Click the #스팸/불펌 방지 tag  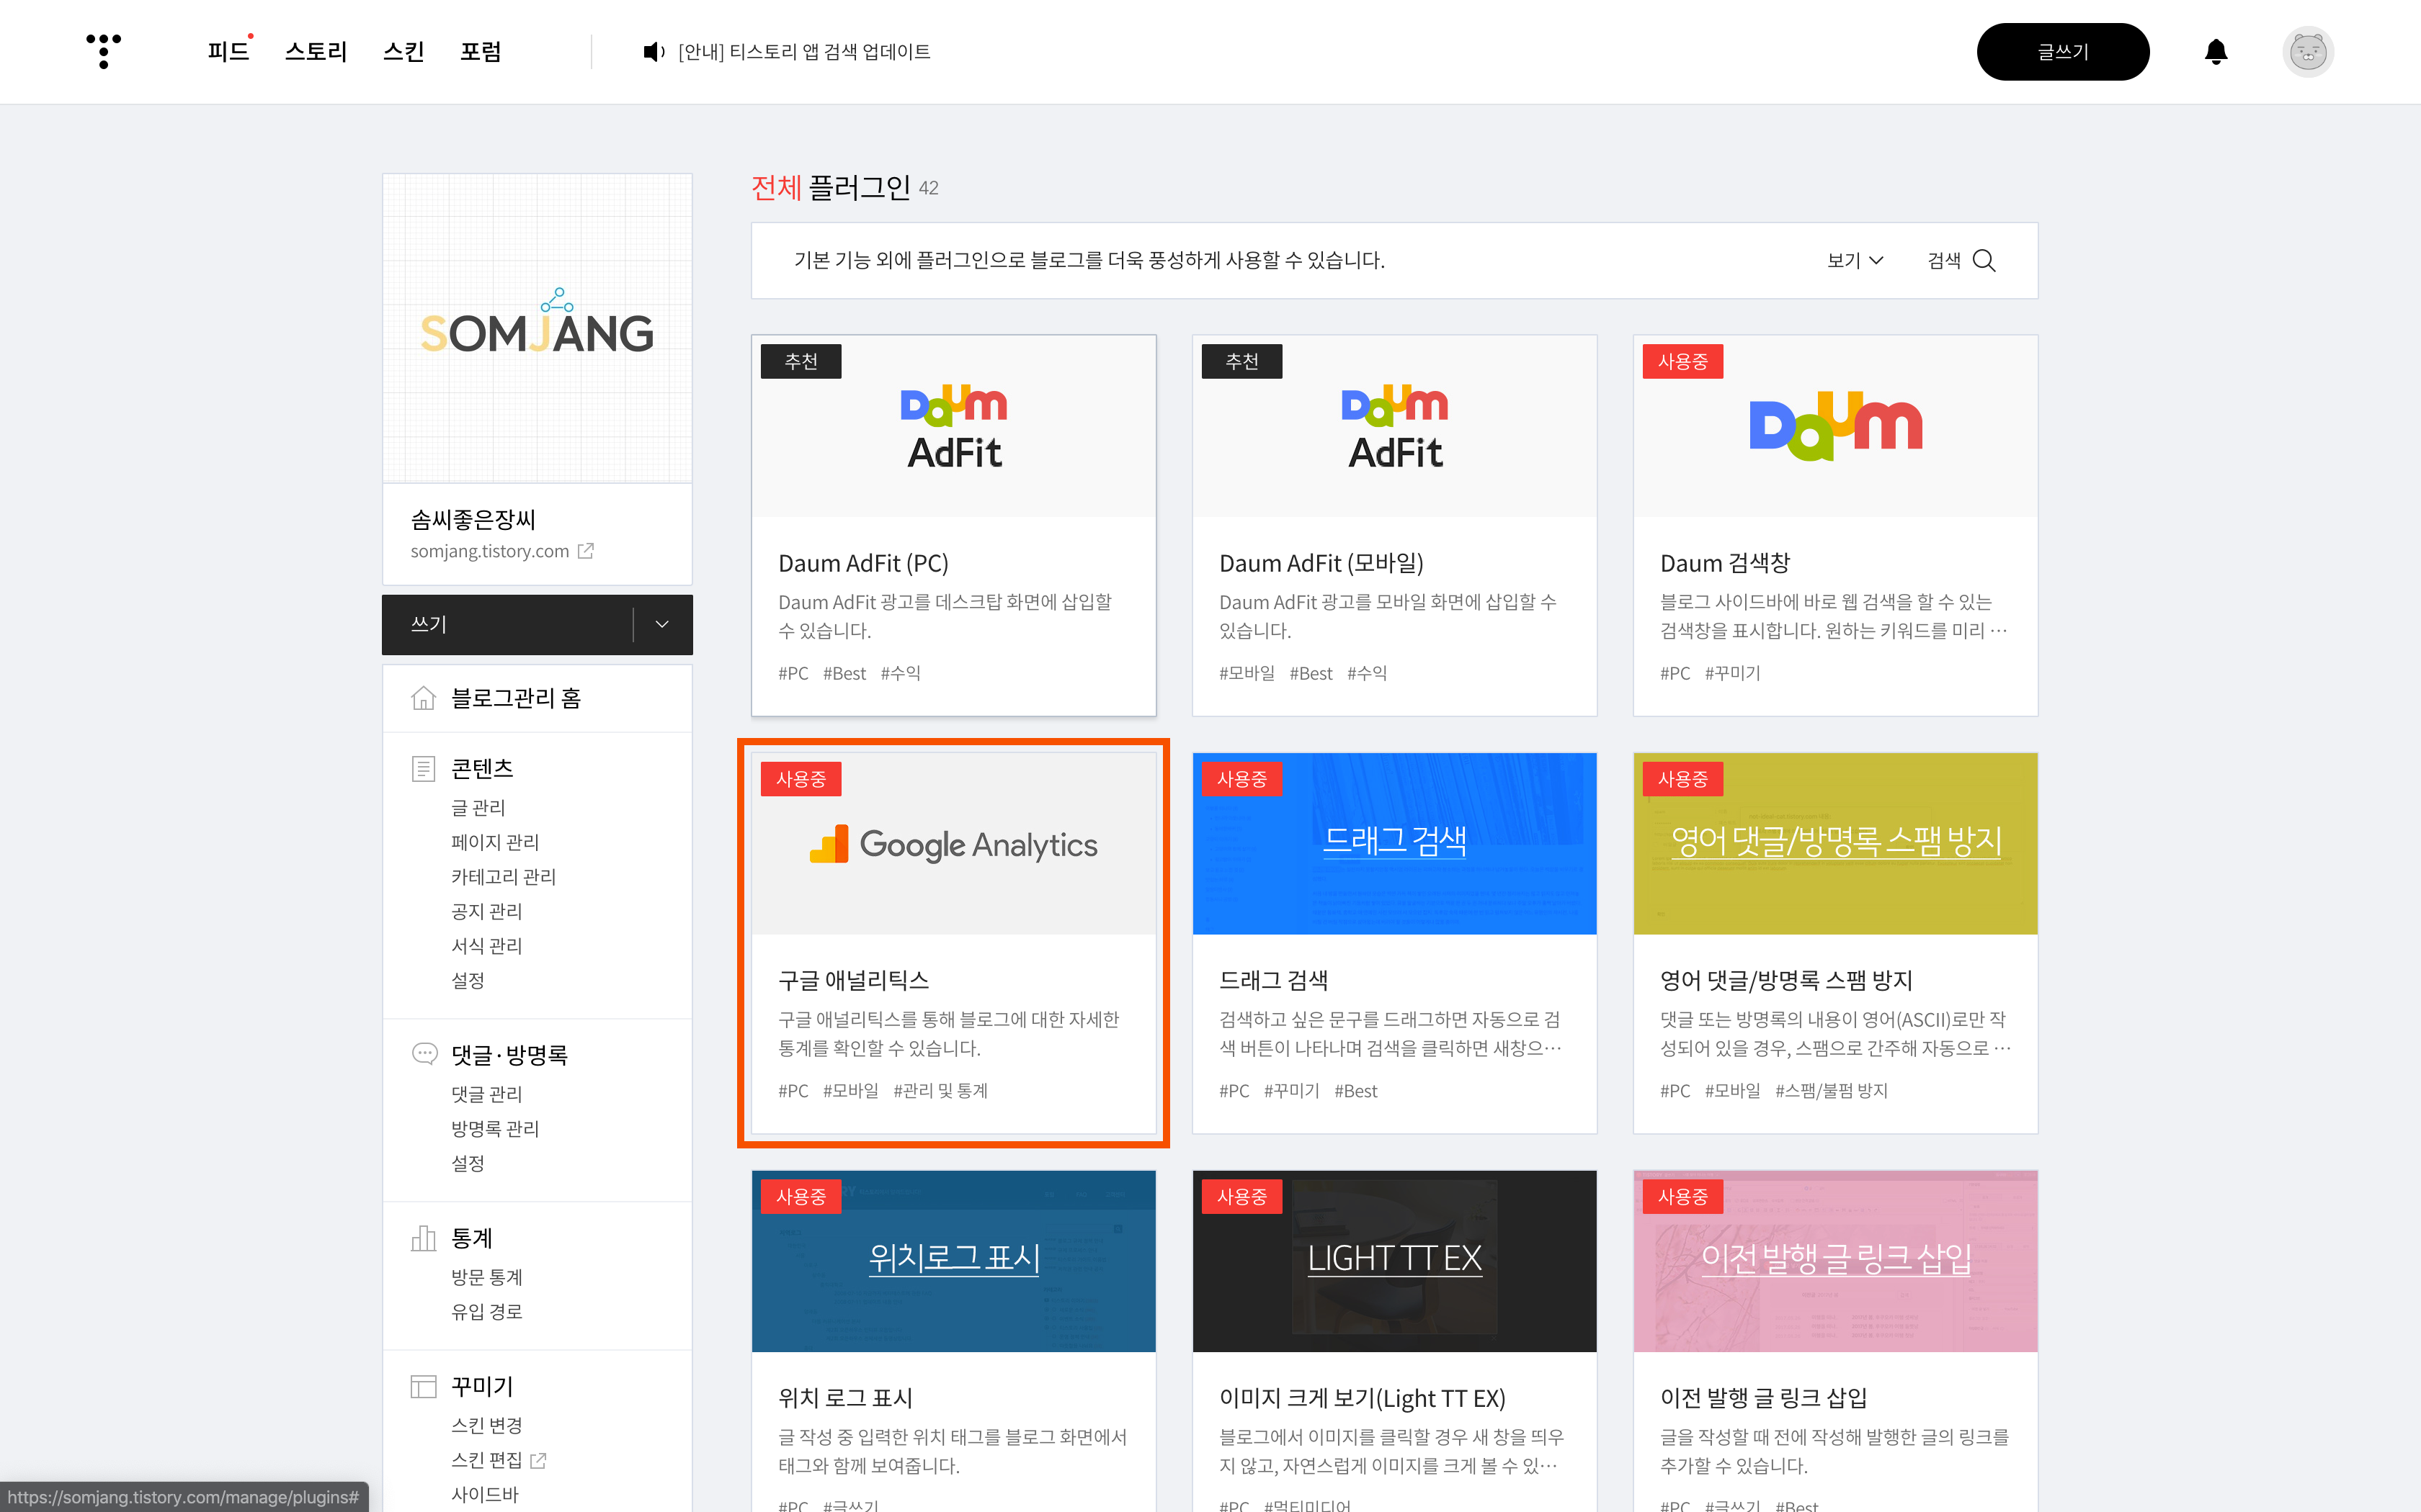pyautogui.click(x=1831, y=1090)
